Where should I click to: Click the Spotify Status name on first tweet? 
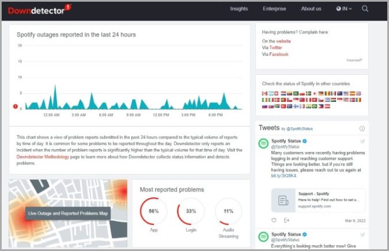click(x=286, y=141)
